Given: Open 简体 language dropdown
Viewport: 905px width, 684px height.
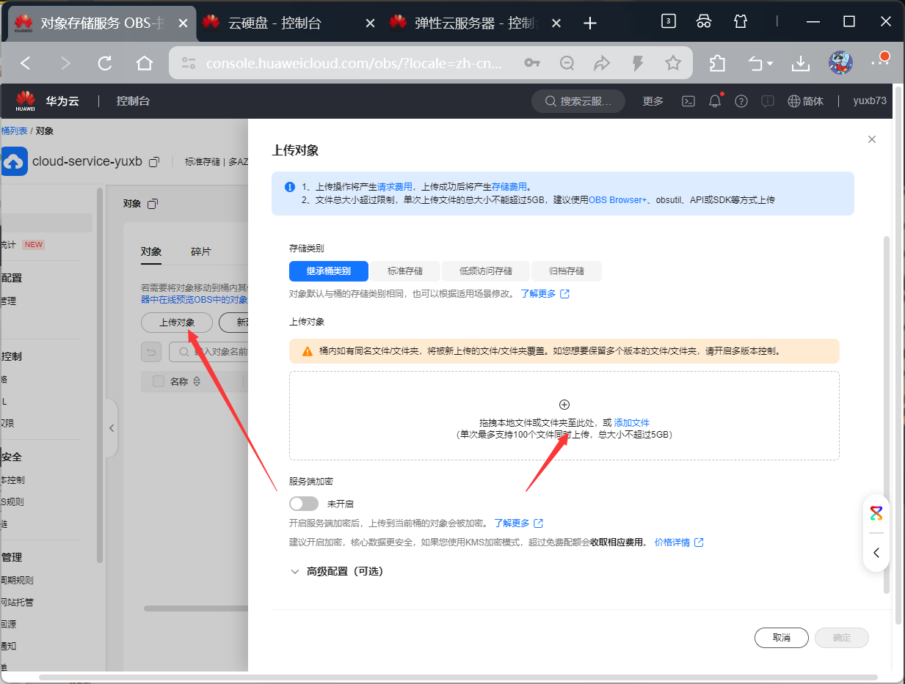Looking at the screenshot, I should click(806, 101).
